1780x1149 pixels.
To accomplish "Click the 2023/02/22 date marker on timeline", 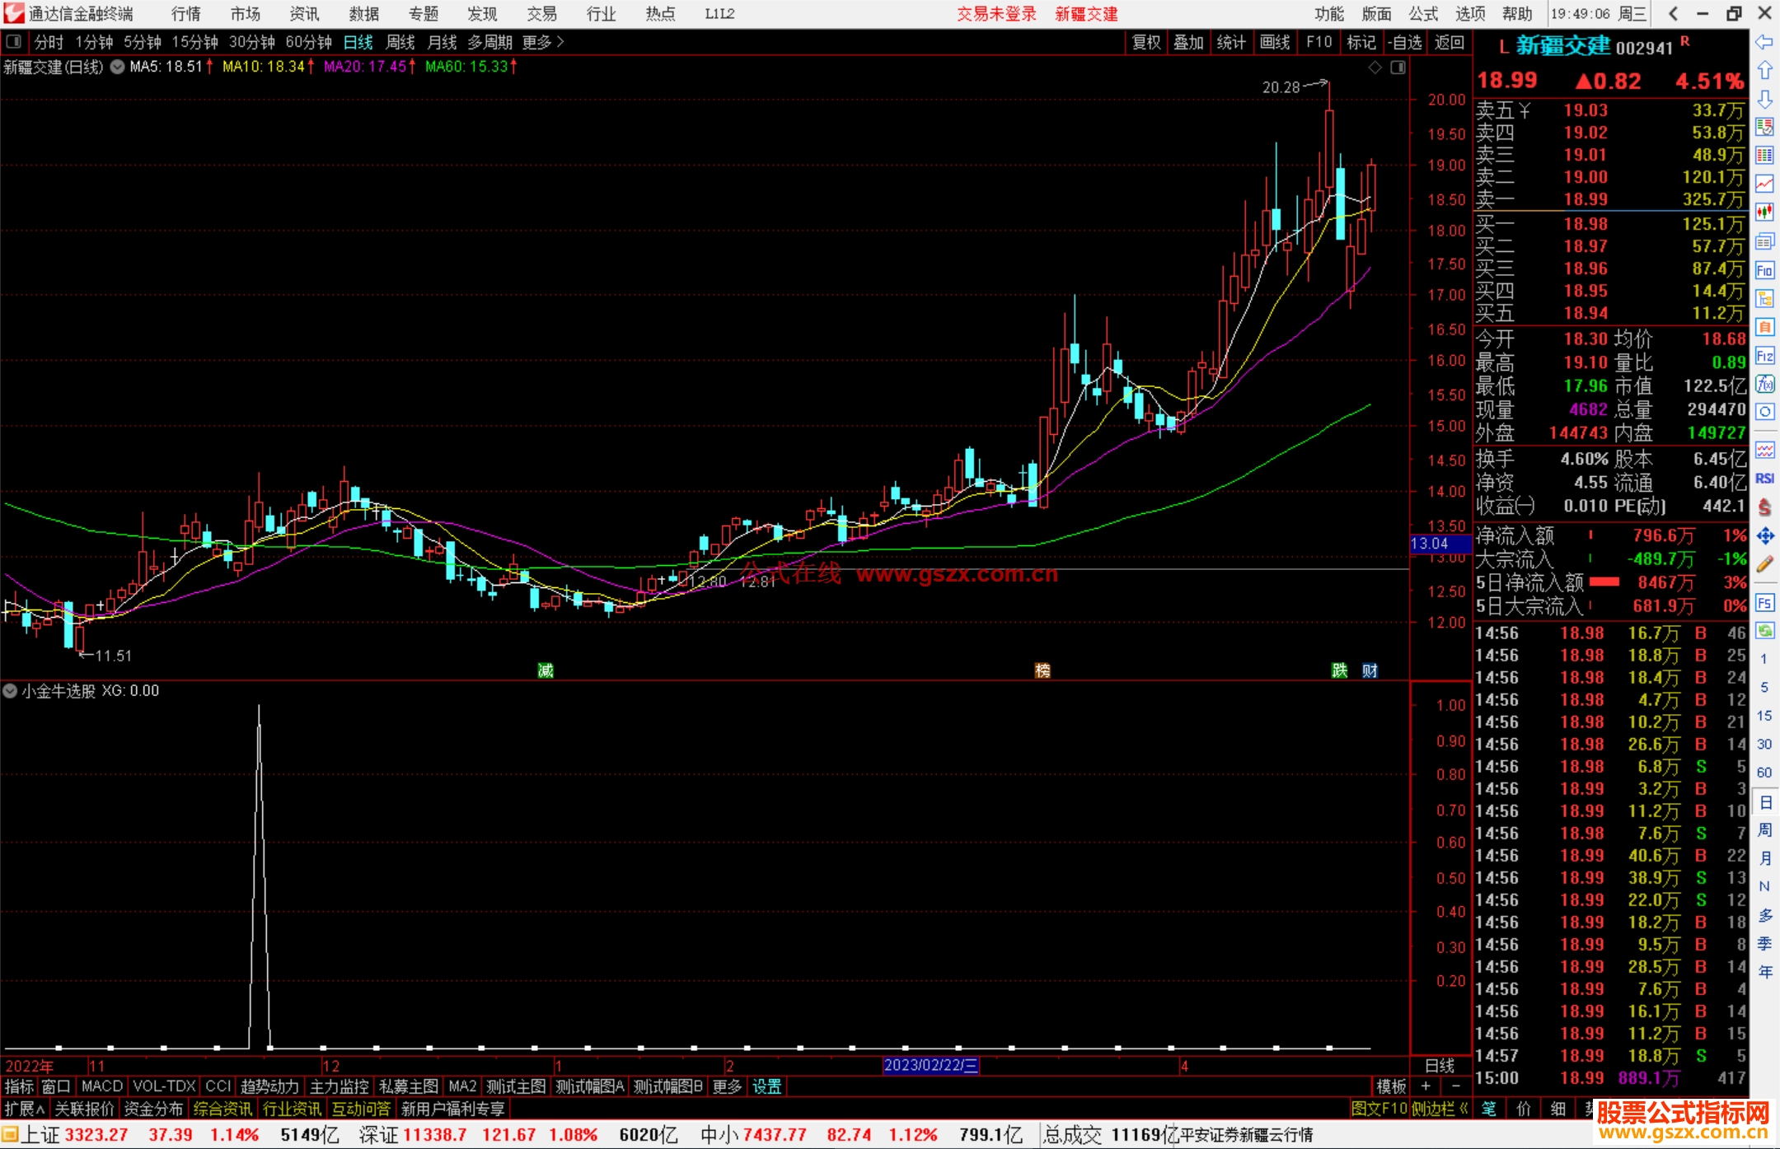I will [x=930, y=1065].
